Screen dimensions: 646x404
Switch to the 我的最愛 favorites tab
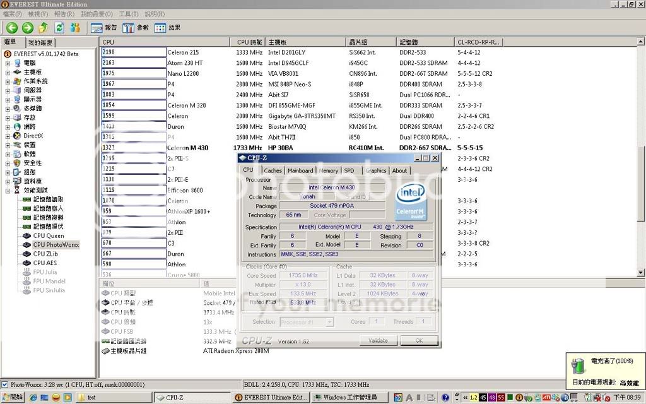pyautogui.click(x=40, y=42)
